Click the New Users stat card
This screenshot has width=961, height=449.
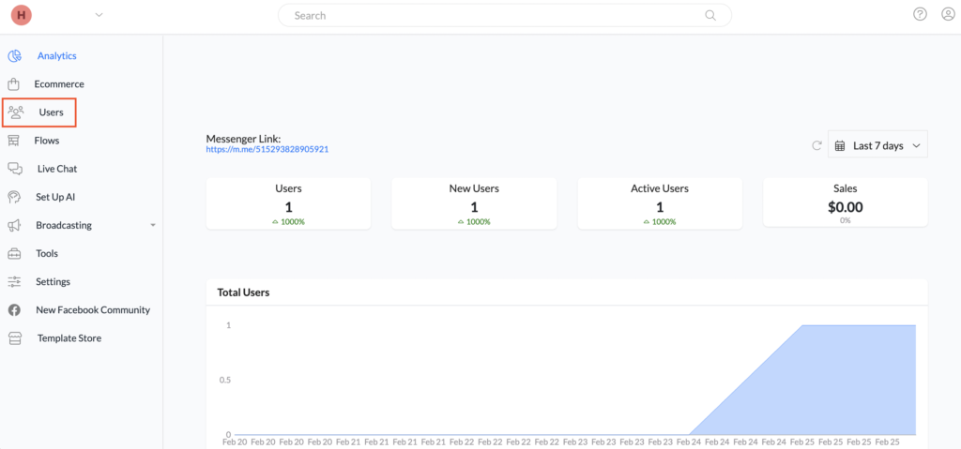(x=474, y=204)
